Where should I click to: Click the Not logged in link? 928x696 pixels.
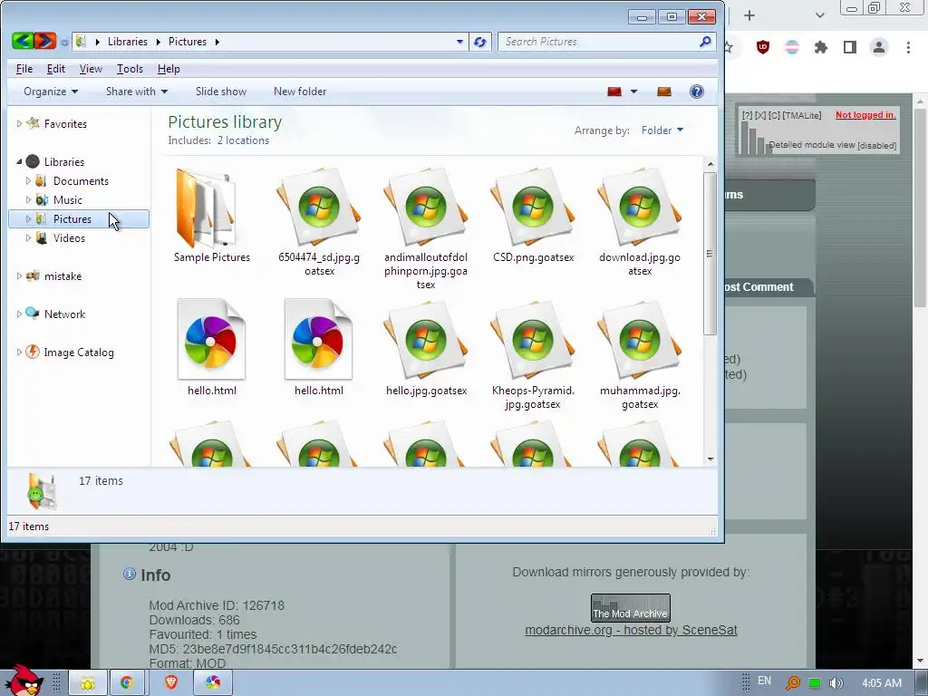click(x=865, y=115)
